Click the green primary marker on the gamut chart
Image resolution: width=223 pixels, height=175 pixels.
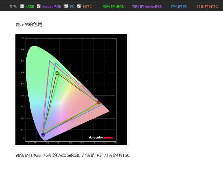pos(57,73)
